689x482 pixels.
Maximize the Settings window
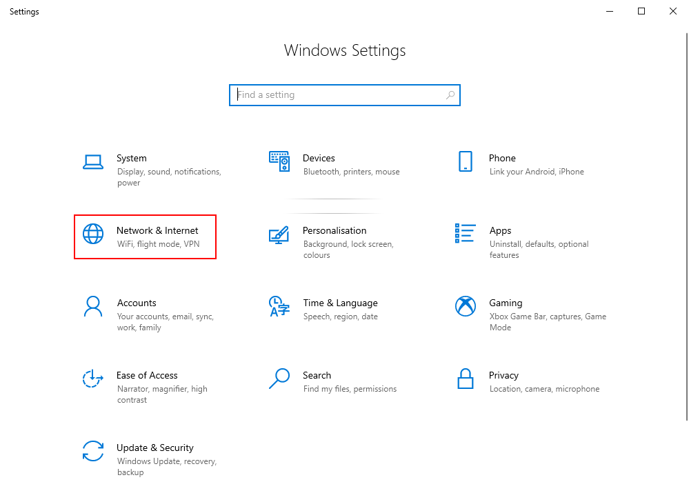pos(641,11)
